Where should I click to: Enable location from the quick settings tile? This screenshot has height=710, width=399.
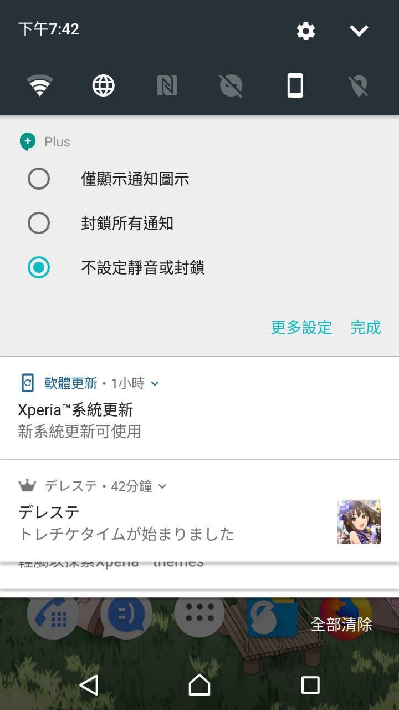(x=359, y=86)
